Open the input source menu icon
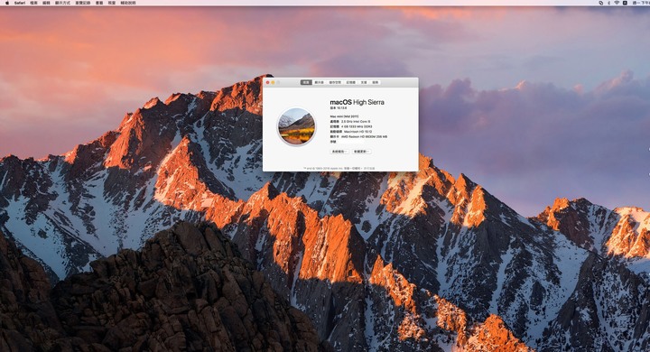Viewport: 650px width, 352px height. [625, 3]
